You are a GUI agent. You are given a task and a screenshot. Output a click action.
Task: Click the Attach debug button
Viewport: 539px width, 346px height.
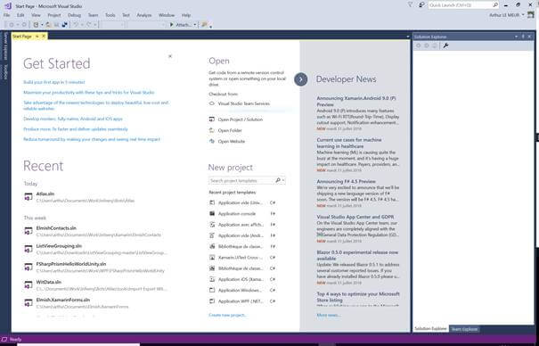[x=181, y=25]
